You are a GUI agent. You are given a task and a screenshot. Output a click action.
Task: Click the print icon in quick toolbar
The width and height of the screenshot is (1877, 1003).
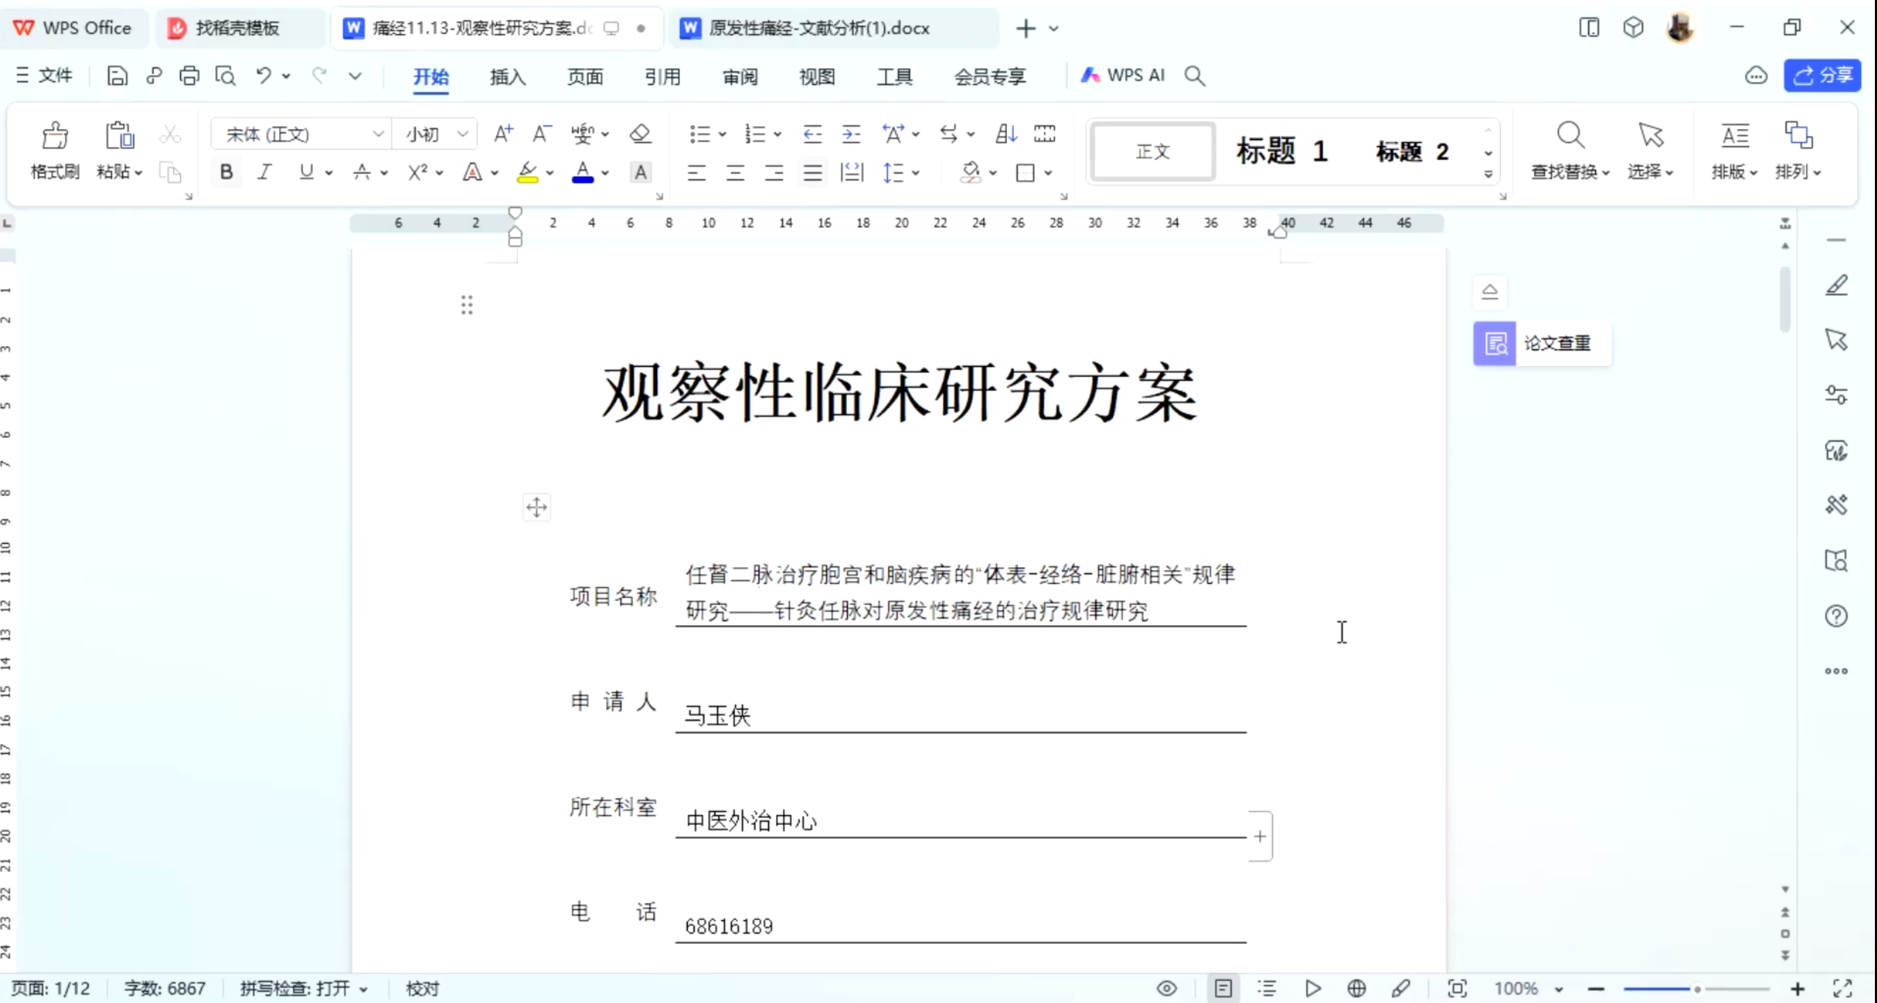click(189, 76)
